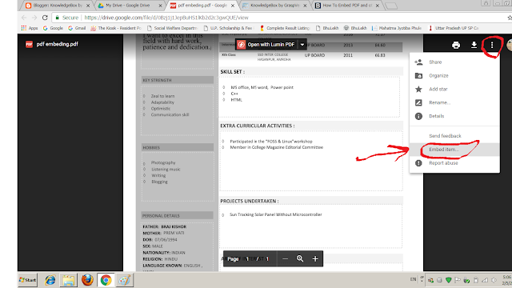Switch to Blogger KnowledgeBox tab

[57, 6]
